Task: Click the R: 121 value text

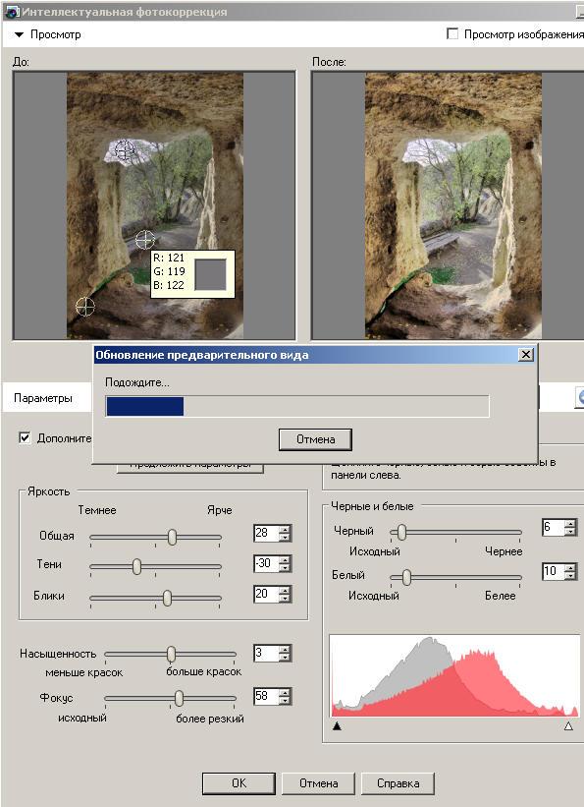Action: (169, 258)
